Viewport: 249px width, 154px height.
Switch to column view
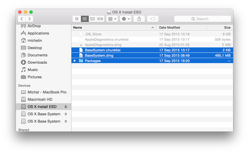[x=92, y=19]
